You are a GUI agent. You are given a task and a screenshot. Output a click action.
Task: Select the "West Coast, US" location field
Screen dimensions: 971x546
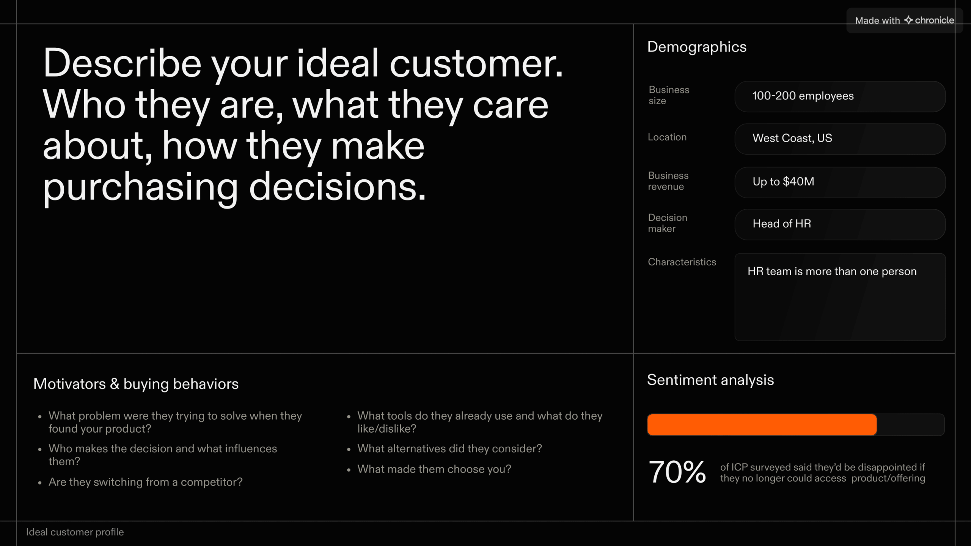[840, 139]
